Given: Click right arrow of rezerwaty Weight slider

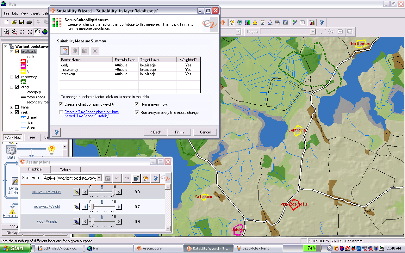Looking at the screenshot, I should click(x=119, y=207).
